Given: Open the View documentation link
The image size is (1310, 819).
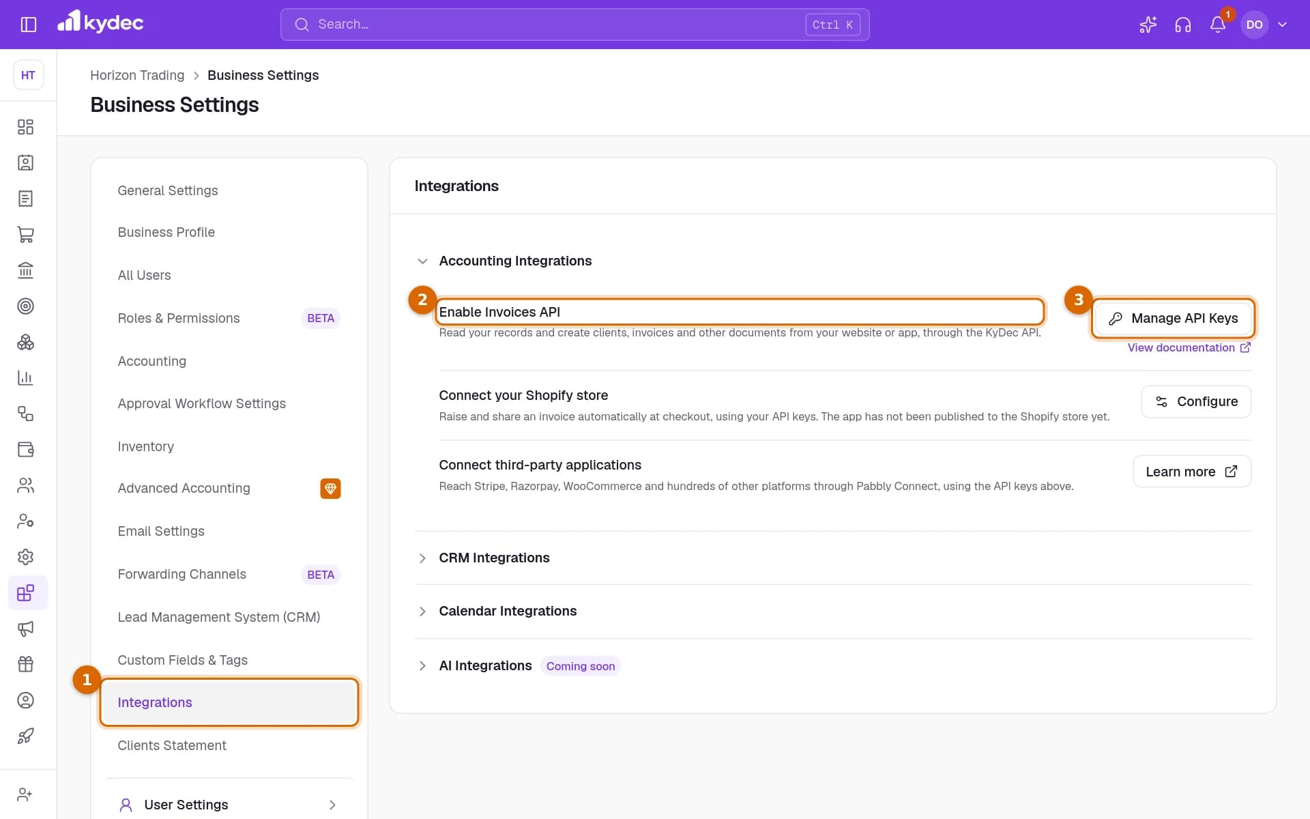Looking at the screenshot, I should tap(1189, 347).
